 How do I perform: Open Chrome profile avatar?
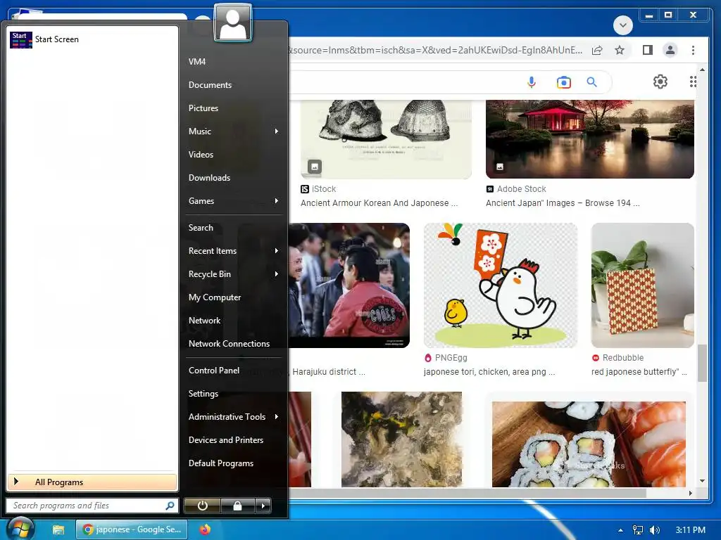670,50
